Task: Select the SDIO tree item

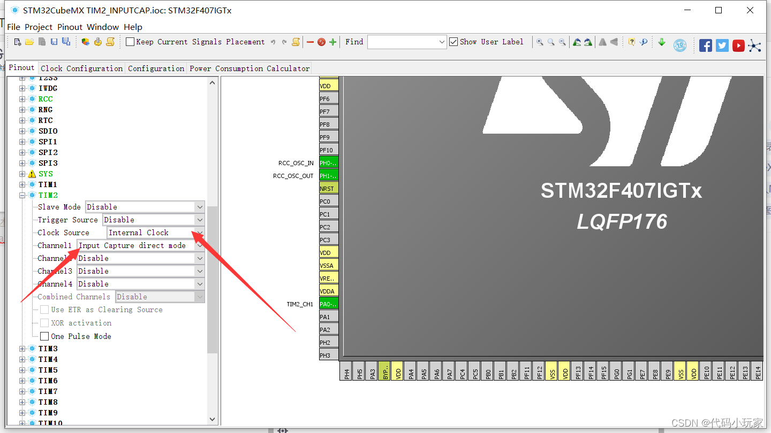Action: [x=48, y=131]
